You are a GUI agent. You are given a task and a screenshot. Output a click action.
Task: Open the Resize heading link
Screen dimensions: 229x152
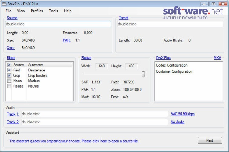coord(86,58)
